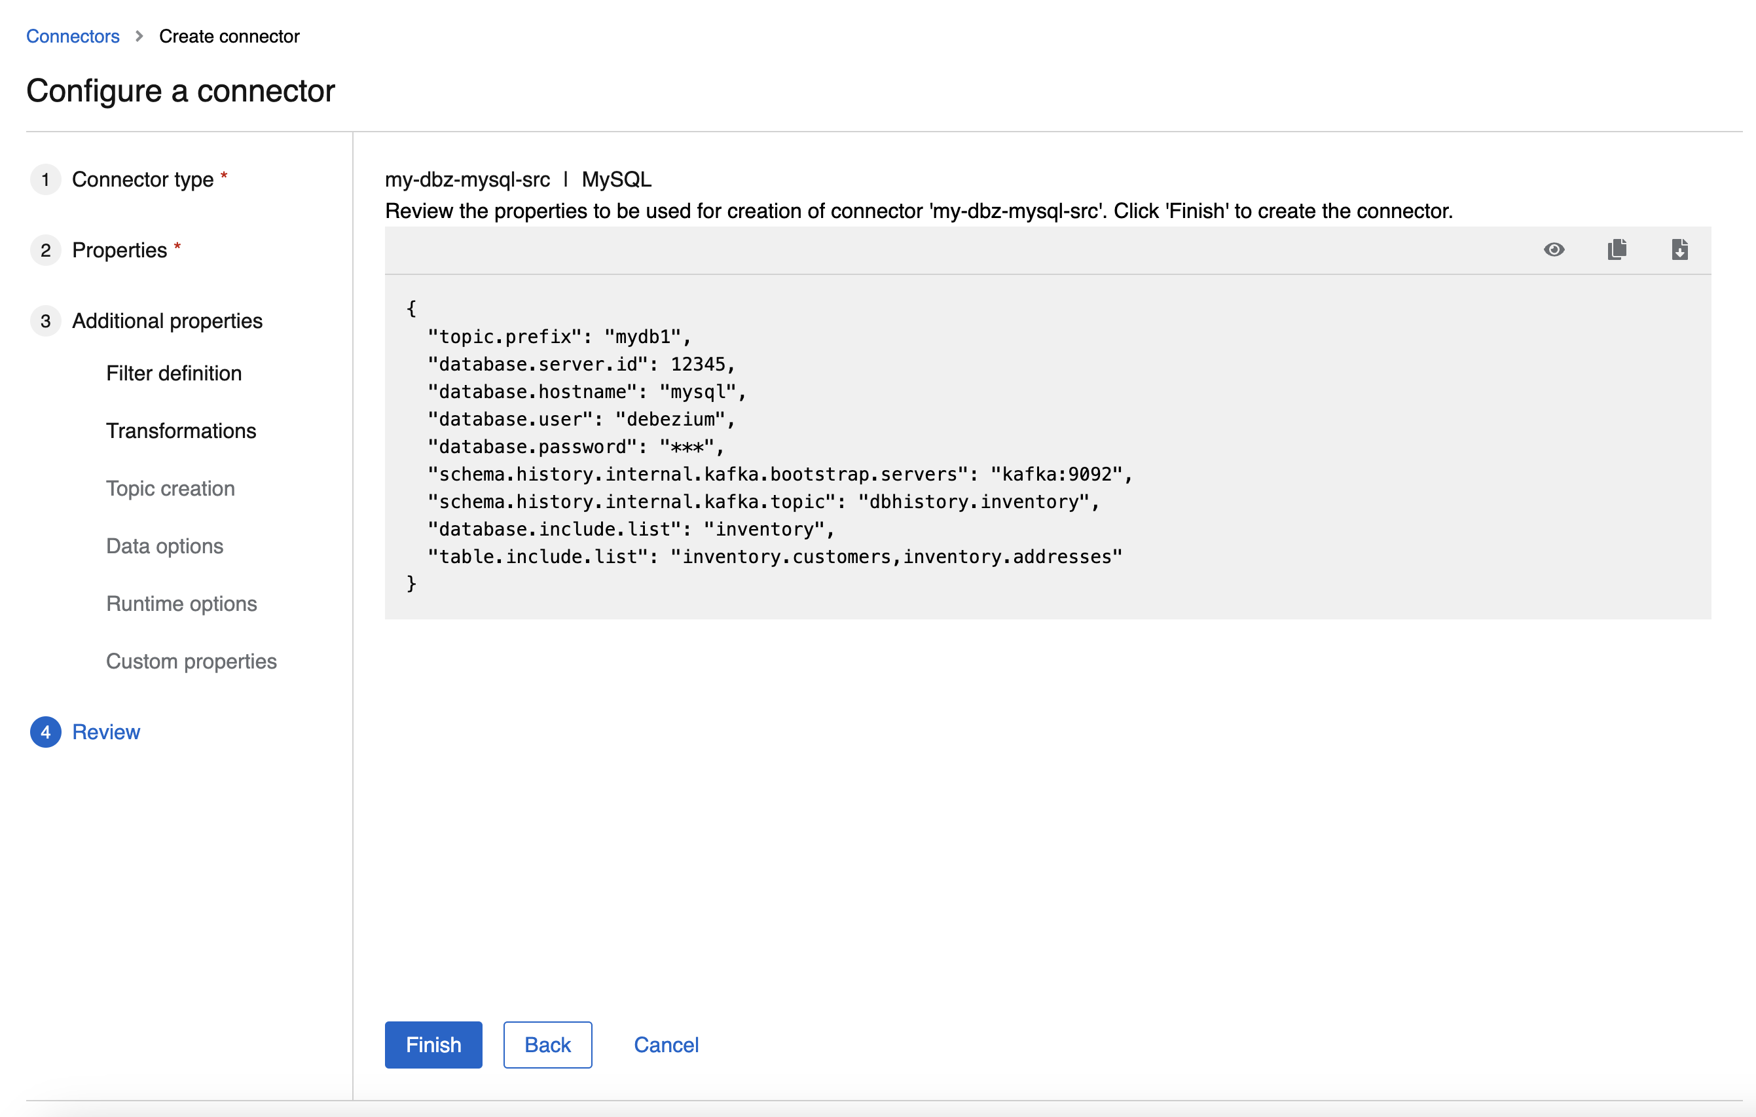Viewport: 1756px width, 1117px height.
Task: Go to Connector type step
Action: (x=143, y=179)
